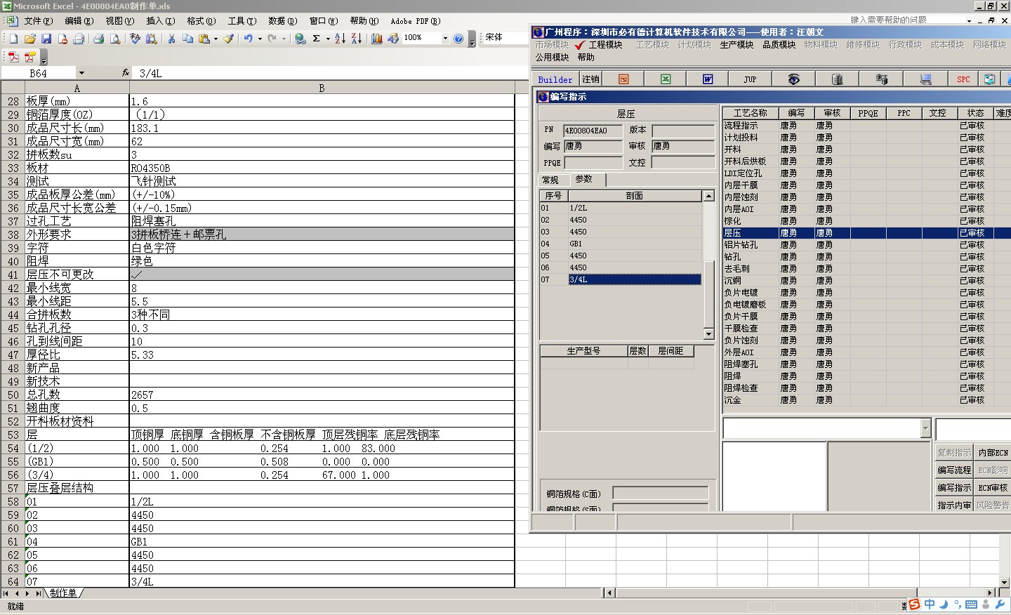This screenshot has height=615, width=1011.
Task: Click the 版本 input field
Action: point(683,131)
